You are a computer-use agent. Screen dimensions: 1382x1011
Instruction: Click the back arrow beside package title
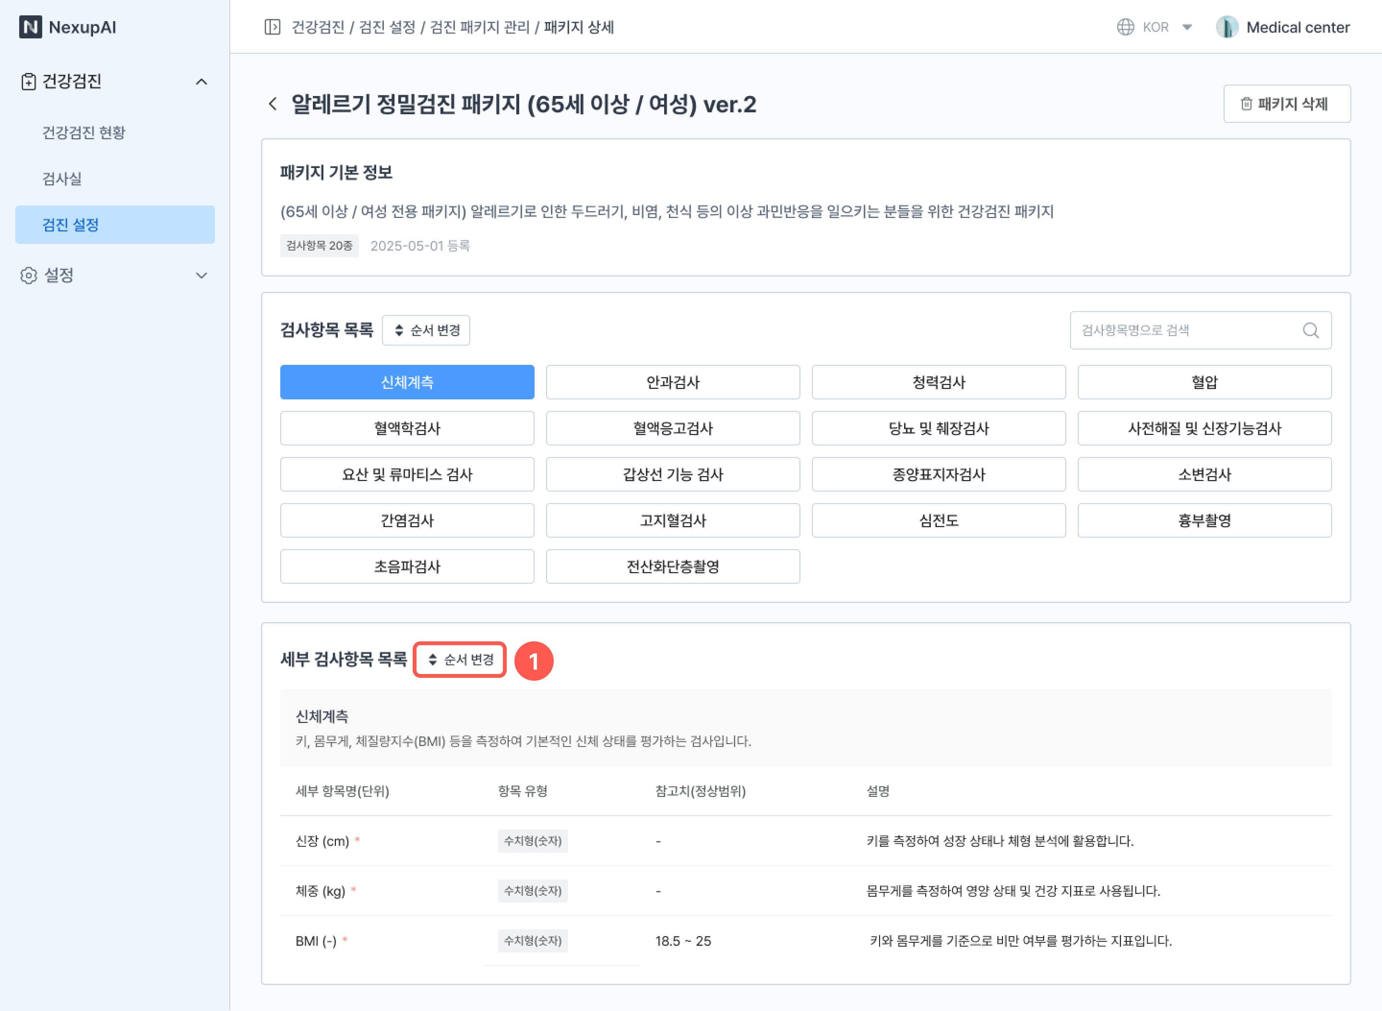tap(273, 104)
